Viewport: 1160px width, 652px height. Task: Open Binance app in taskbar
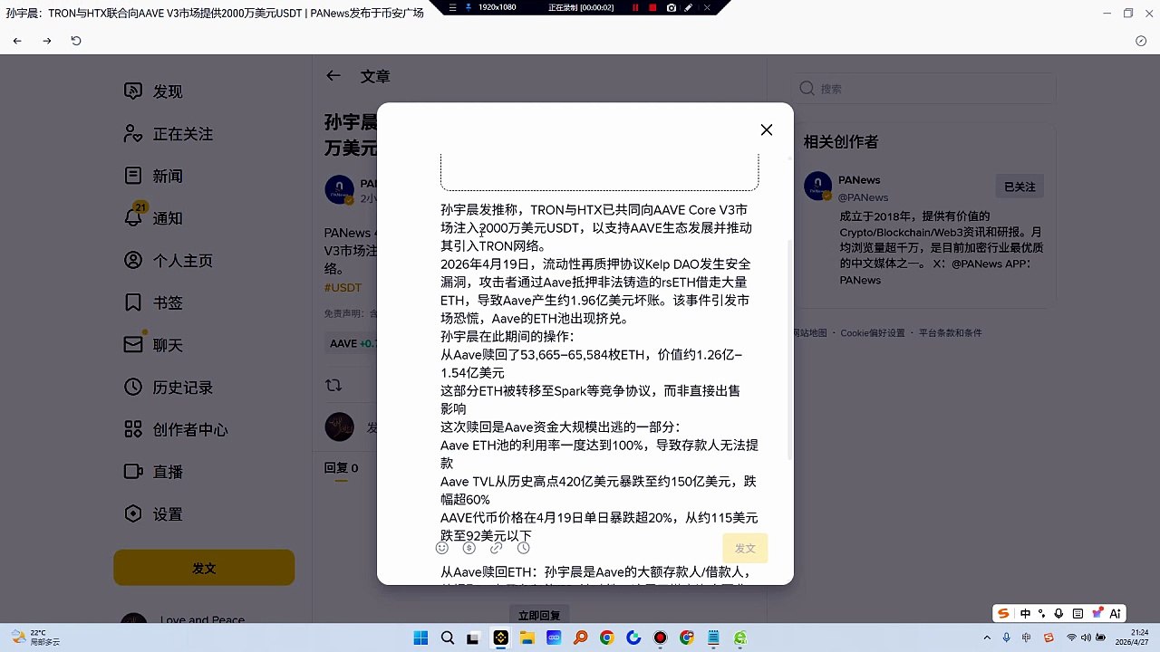500,638
